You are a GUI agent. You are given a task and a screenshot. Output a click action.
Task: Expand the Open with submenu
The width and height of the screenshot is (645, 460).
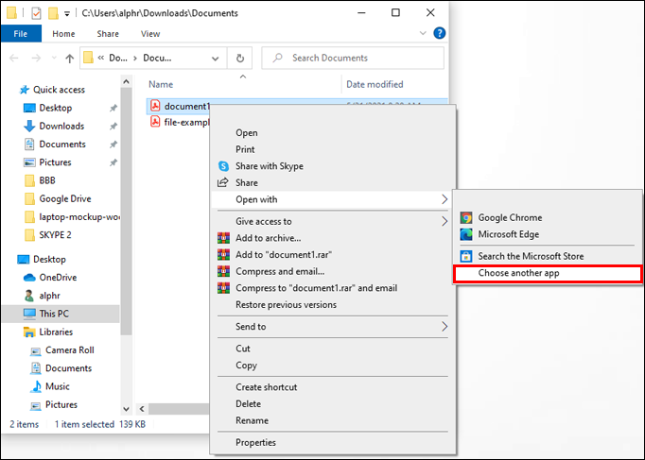pos(333,199)
